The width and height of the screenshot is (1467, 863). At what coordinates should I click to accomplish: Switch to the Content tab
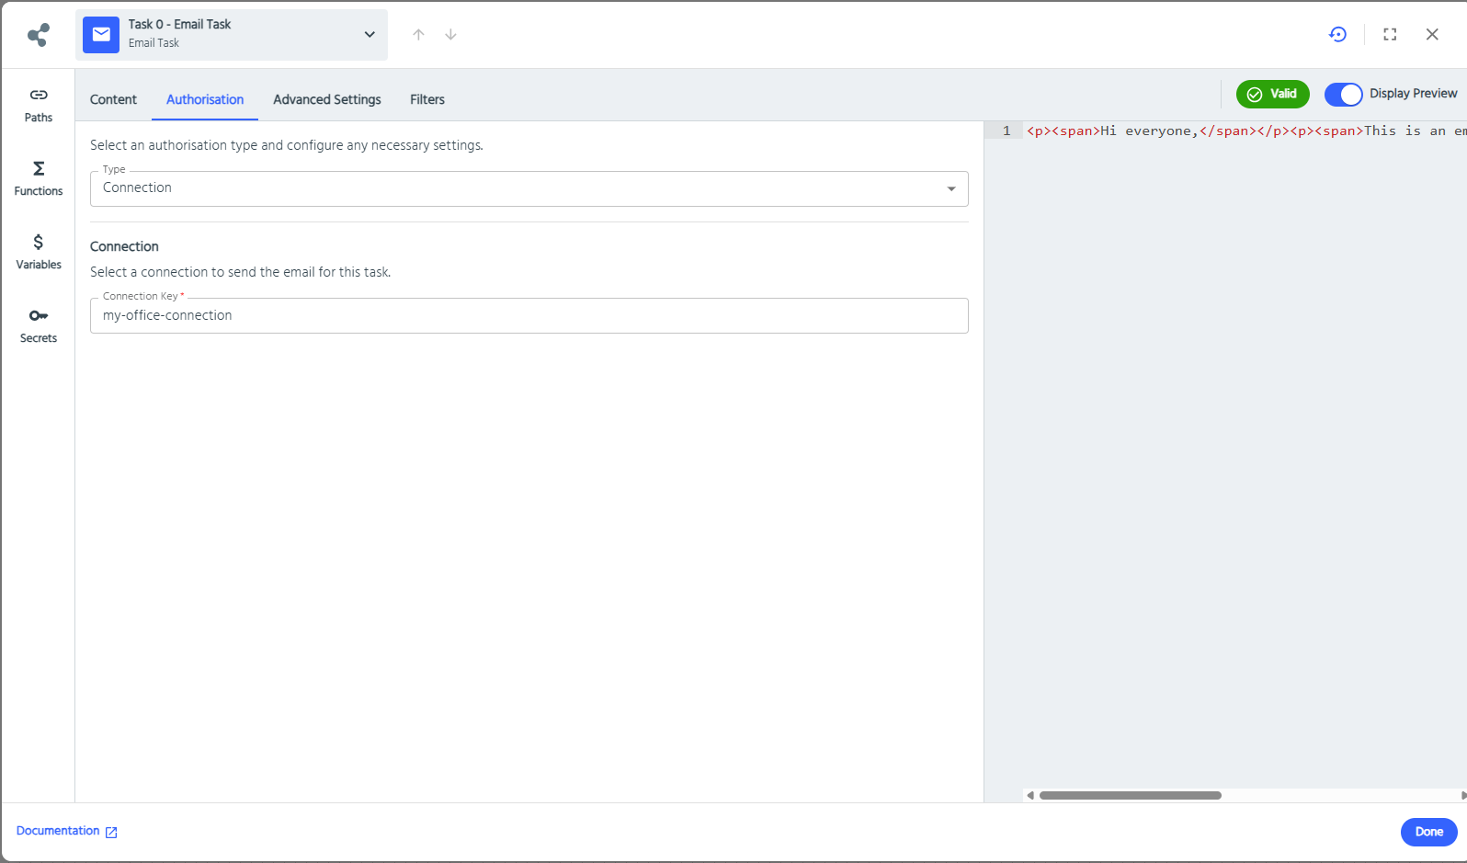(113, 99)
